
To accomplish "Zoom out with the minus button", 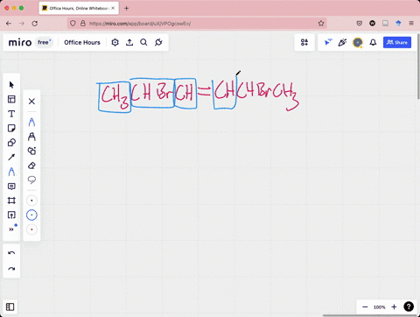I will pyautogui.click(x=365, y=306).
